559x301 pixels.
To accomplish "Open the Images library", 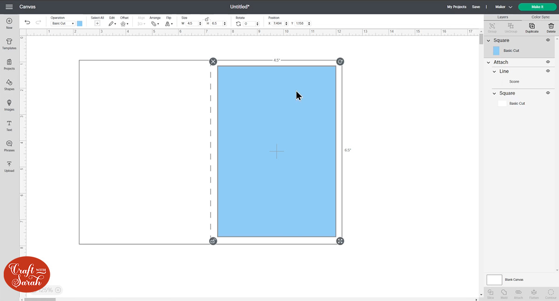I will [x=9, y=106].
